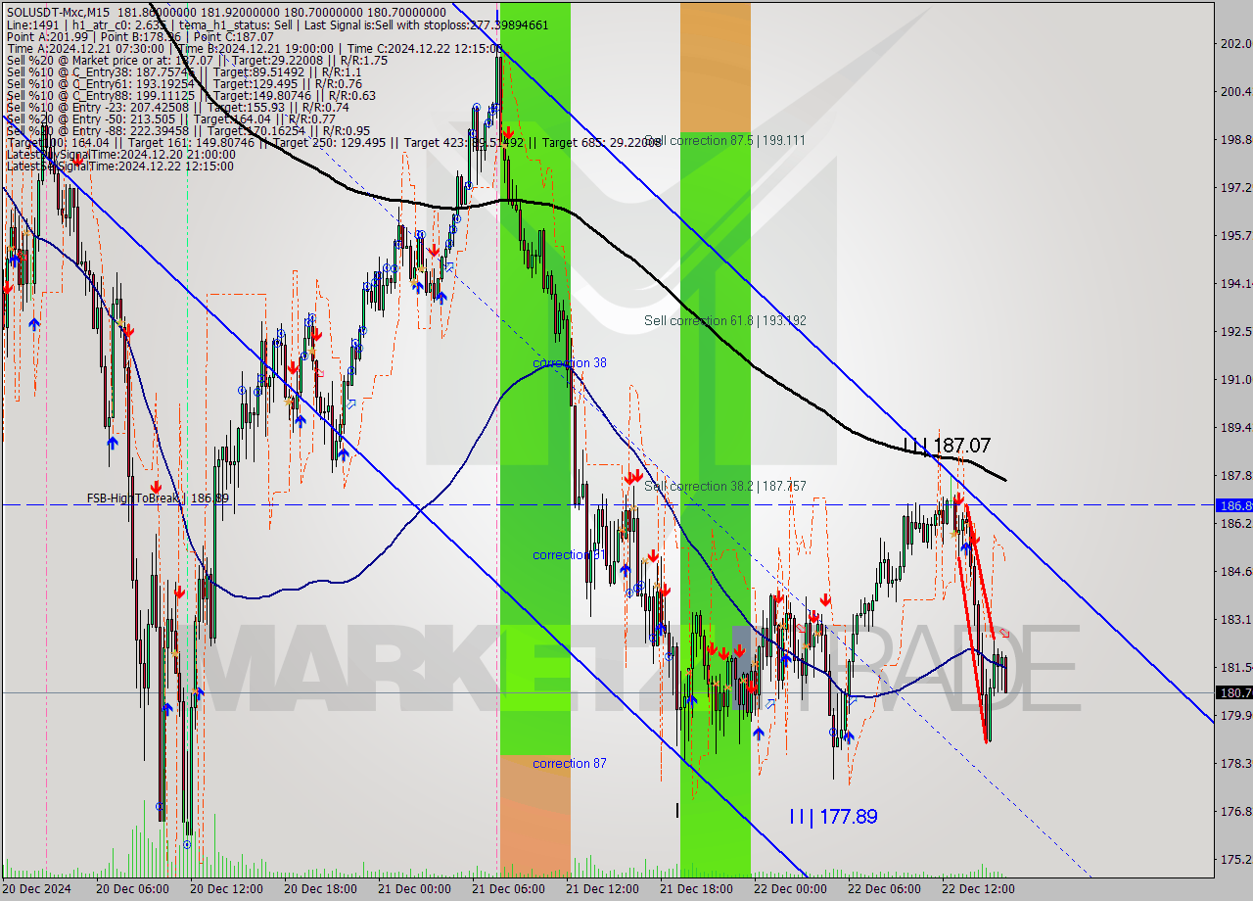Screen dimensions: 1253x901
Task: Select the 'Sell %10 @ C_Entry38: 187.75746' line
Action: coord(184,72)
